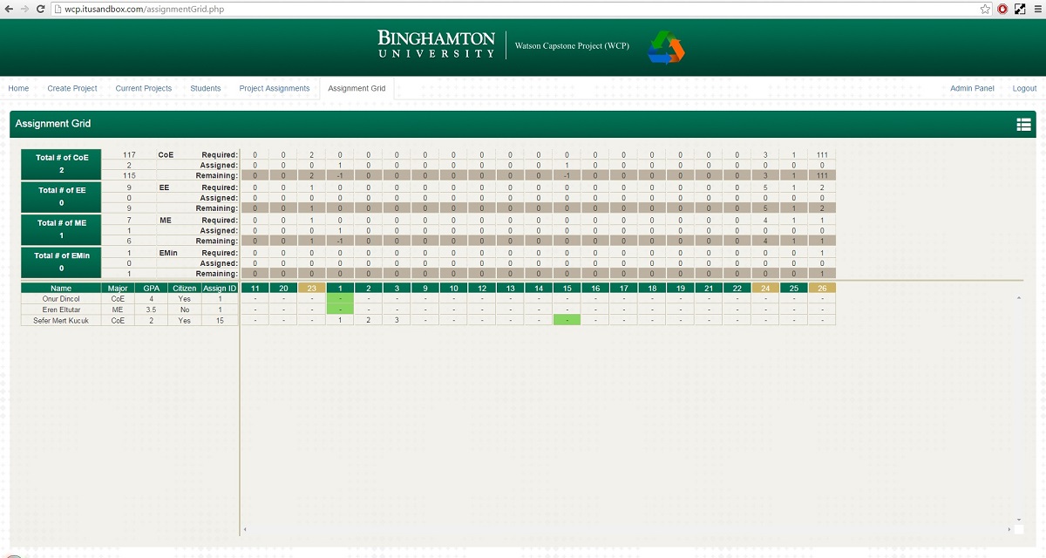Select green project 15 cell for Sefer Mert Kucuk
Image resolution: width=1046 pixels, height=558 pixels.
pyautogui.click(x=567, y=320)
